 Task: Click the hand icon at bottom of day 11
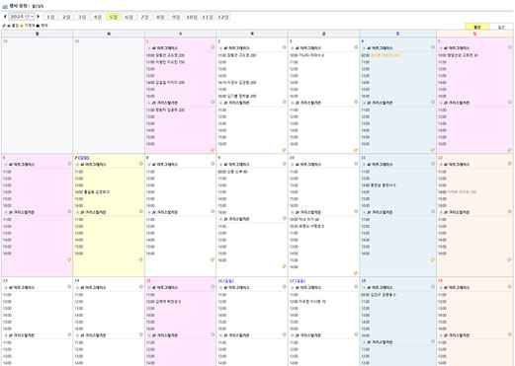click(x=433, y=259)
